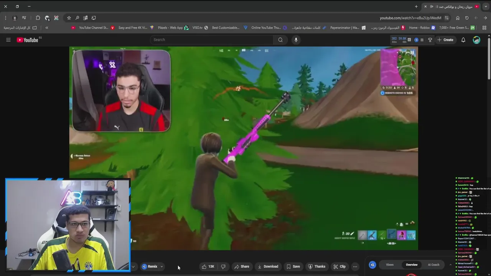The width and height of the screenshot is (491, 276).
Task: Save the video to a playlist
Action: point(293,267)
